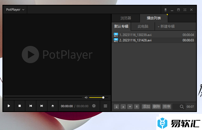202x130 pixels.
Task: Enter fullscreen mode
Action: [x=185, y=10]
